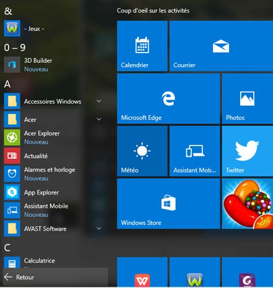Image resolution: width=273 pixels, height=288 pixels.
Task: Open the Twitter tile
Action: [248, 151]
